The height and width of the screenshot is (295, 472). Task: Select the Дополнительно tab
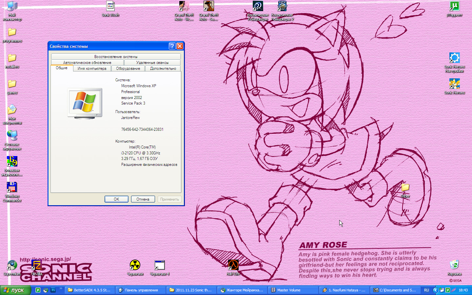pos(163,69)
